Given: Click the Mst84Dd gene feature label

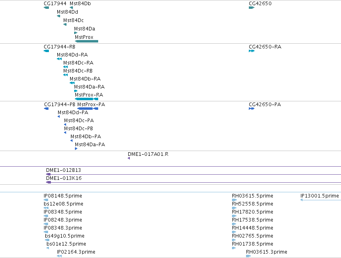Looking at the screenshot, I should (67, 12).
